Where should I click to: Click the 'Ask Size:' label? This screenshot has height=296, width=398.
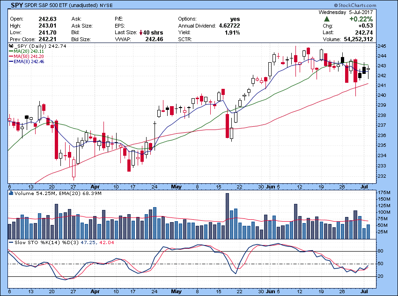[82, 26]
